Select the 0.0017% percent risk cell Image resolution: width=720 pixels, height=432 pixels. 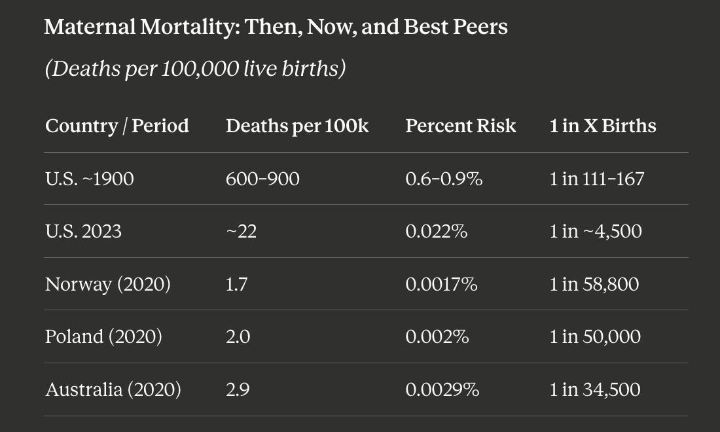coord(441,284)
